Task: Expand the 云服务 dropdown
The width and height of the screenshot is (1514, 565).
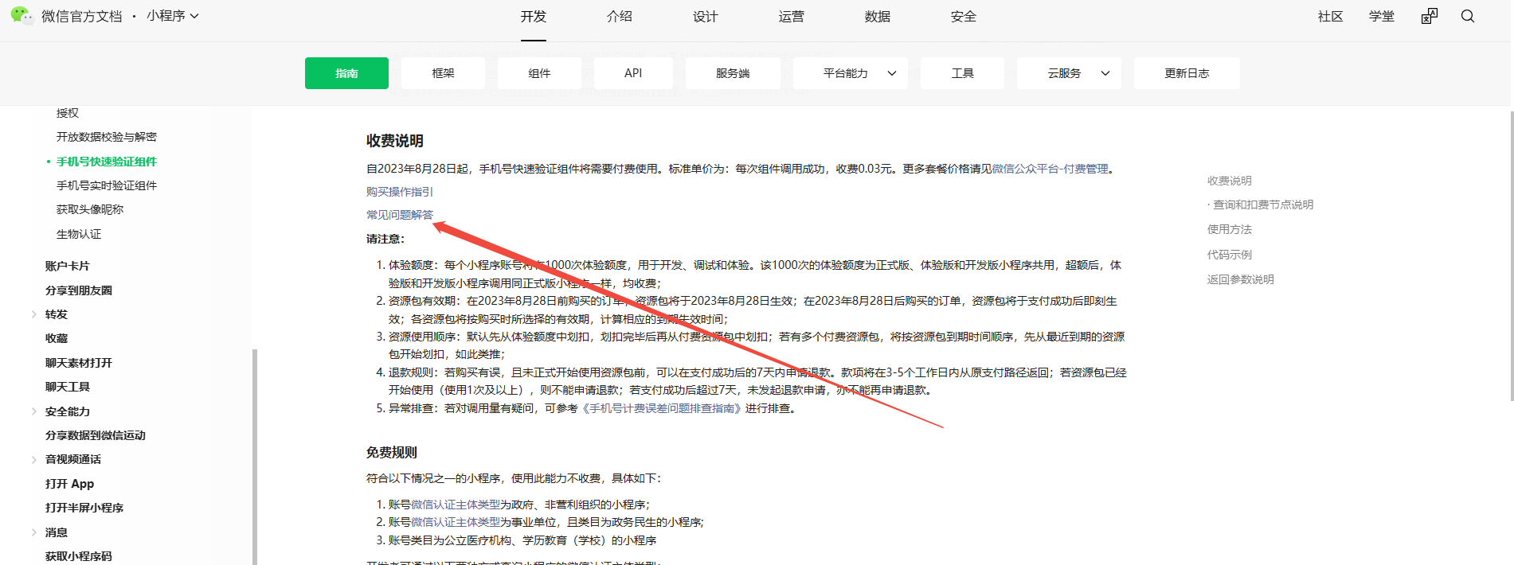Action: point(1069,73)
